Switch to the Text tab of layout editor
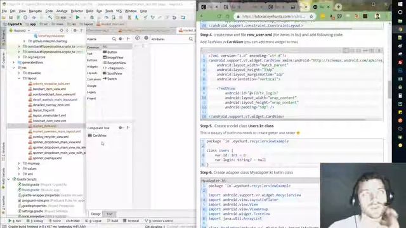The image size is (406, 228). click(110, 214)
